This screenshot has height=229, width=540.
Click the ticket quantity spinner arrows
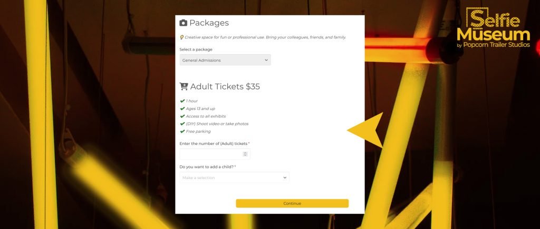coord(245,154)
